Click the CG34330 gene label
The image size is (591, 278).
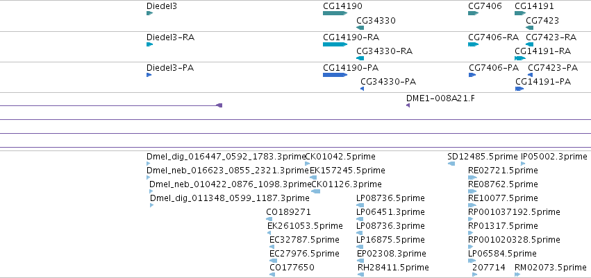pos(376,20)
